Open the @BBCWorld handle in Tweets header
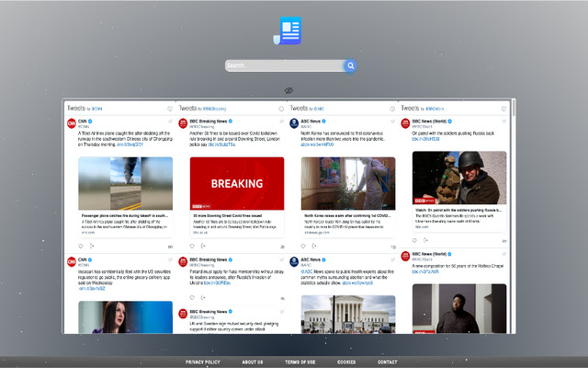 coord(435,109)
